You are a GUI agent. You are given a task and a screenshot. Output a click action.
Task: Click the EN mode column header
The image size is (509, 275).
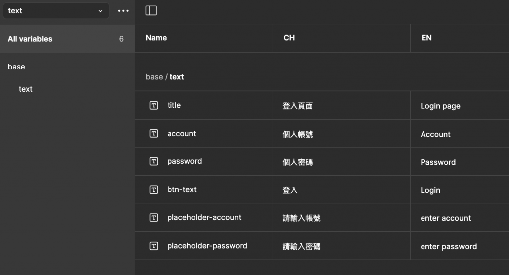(426, 38)
